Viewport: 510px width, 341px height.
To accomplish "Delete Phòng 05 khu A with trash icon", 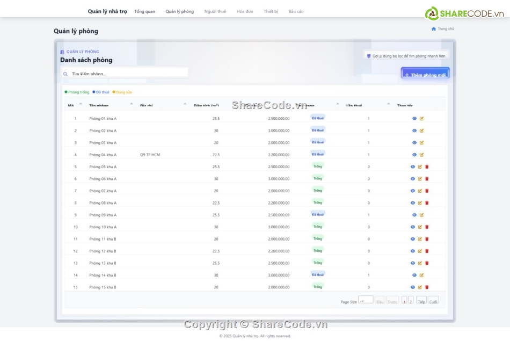I will click(x=427, y=166).
